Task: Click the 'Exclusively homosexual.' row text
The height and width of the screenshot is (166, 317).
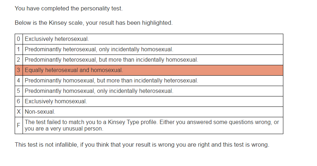Action: 56,101
